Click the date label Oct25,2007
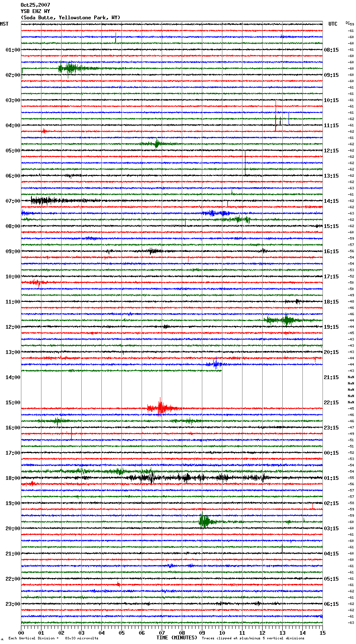This screenshot has height=644, width=356. click(35, 5)
